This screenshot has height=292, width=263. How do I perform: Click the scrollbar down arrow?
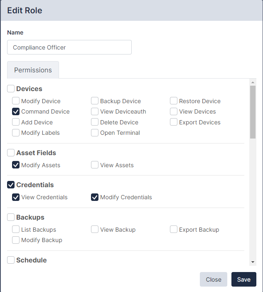pyautogui.click(x=253, y=262)
